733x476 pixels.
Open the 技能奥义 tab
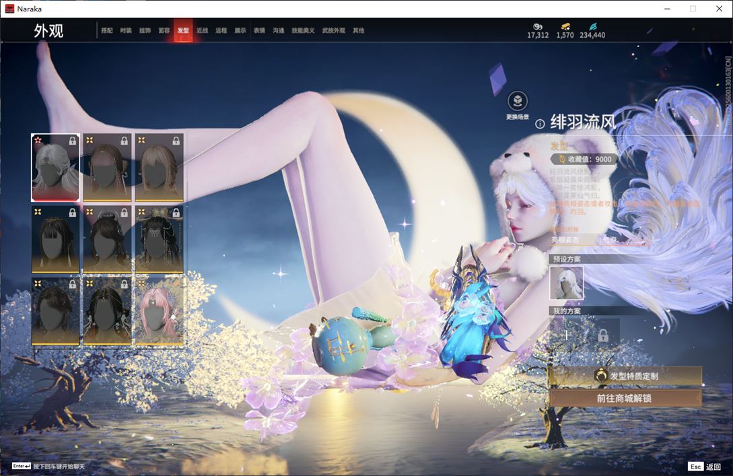[x=303, y=30]
